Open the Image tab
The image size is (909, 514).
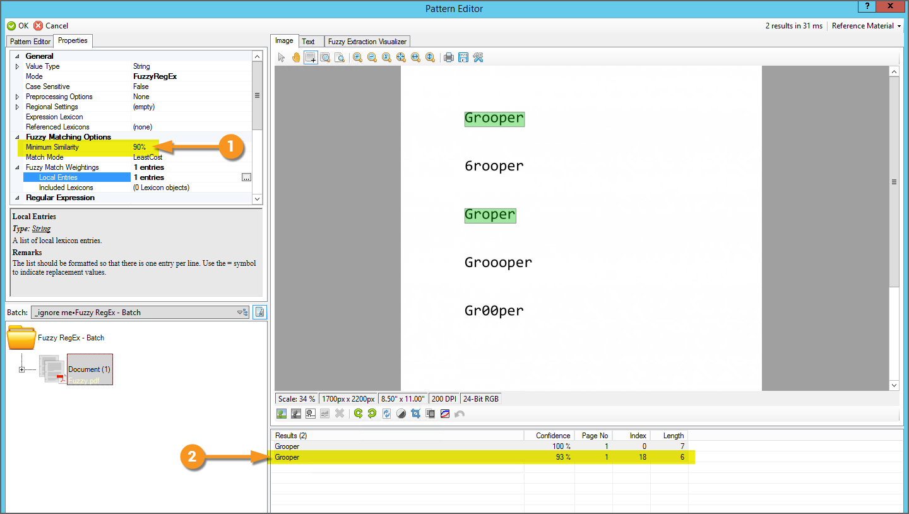click(x=284, y=40)
